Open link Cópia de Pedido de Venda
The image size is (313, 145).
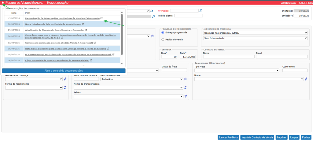pyautogui.click(x=57, y=60)
